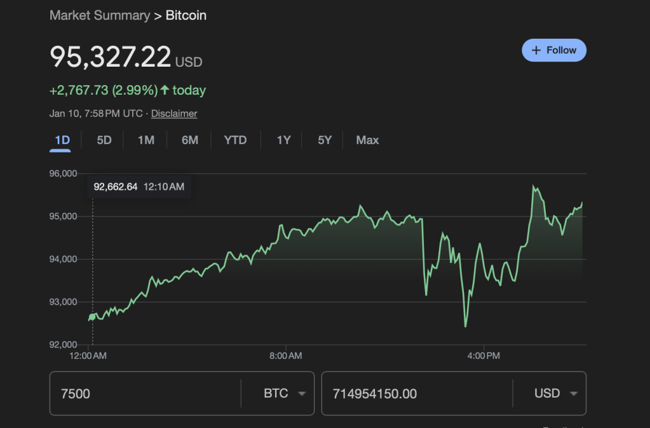Select the Max chart range
This screenshot has width=650, height=428.
tap(367, 140)
